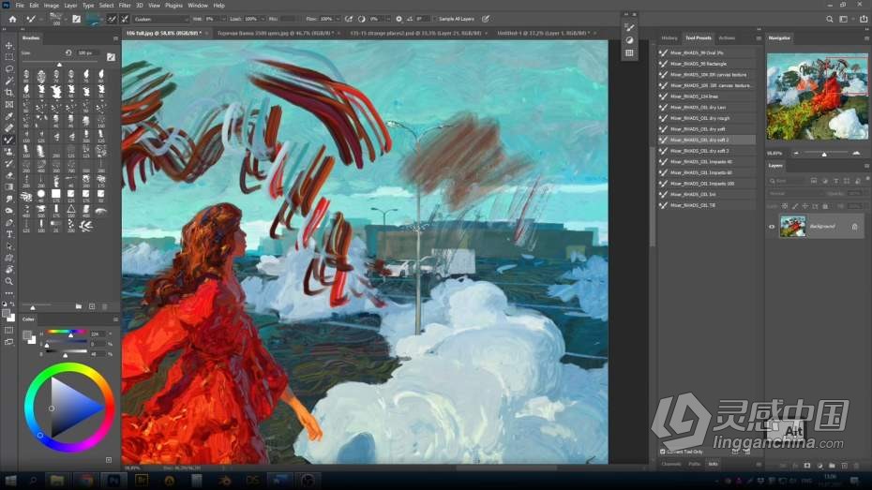
Task: Select the Zoom tool
Action: [8, 281]
